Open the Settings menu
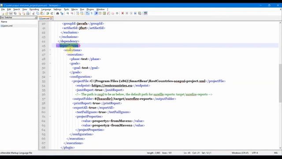This screenshot has height=159, width=282. [57, 9]
